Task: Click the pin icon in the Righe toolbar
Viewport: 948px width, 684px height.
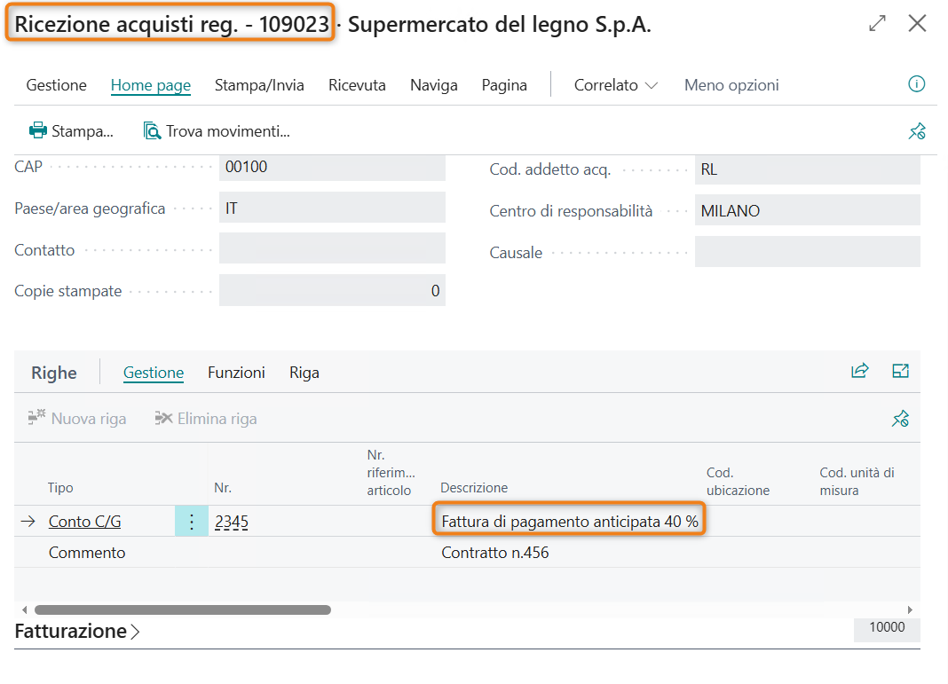Action: [900, 419]
